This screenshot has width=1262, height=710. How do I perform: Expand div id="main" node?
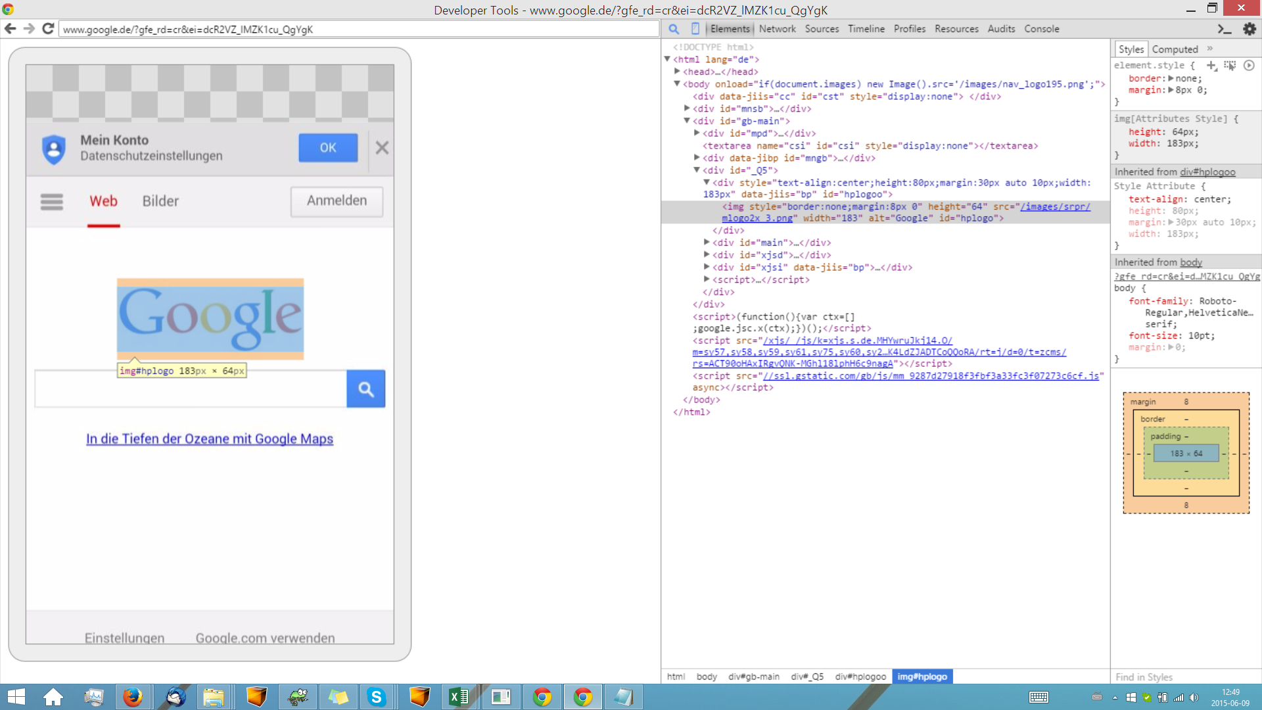coord(707,242)
